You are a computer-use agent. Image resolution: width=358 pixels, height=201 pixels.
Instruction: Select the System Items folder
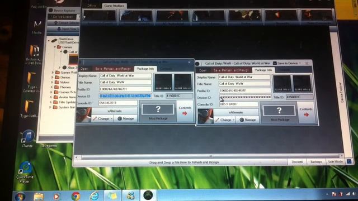64,107
